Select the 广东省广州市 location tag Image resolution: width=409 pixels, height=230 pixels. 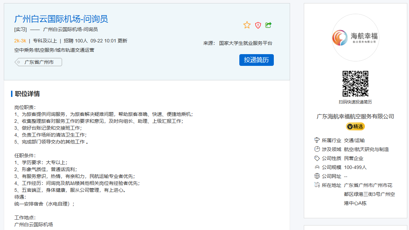tap(39, 62)
